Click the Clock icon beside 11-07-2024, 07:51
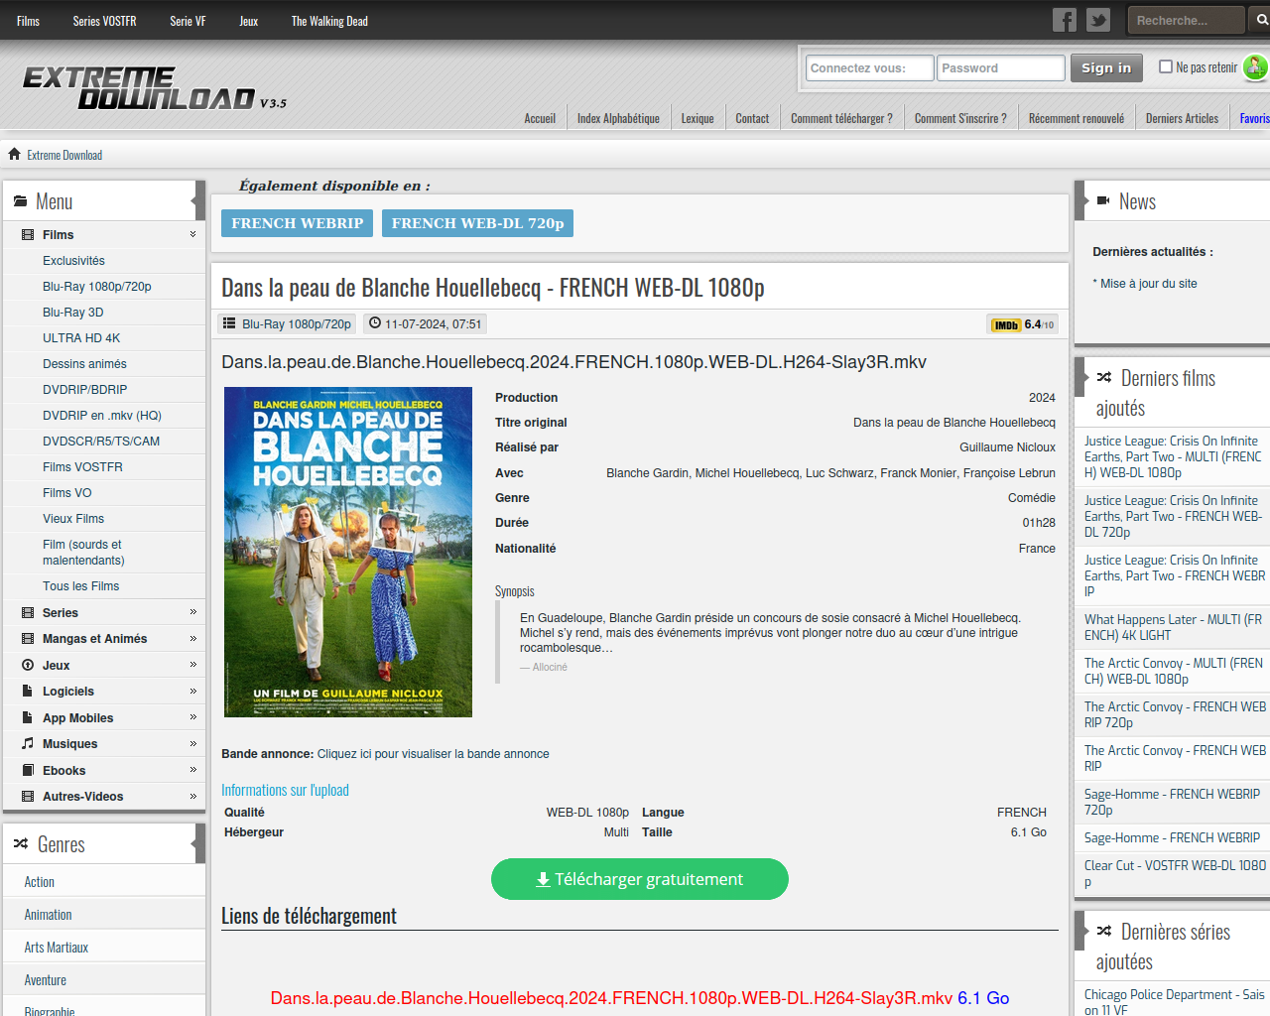 [375, 322]
